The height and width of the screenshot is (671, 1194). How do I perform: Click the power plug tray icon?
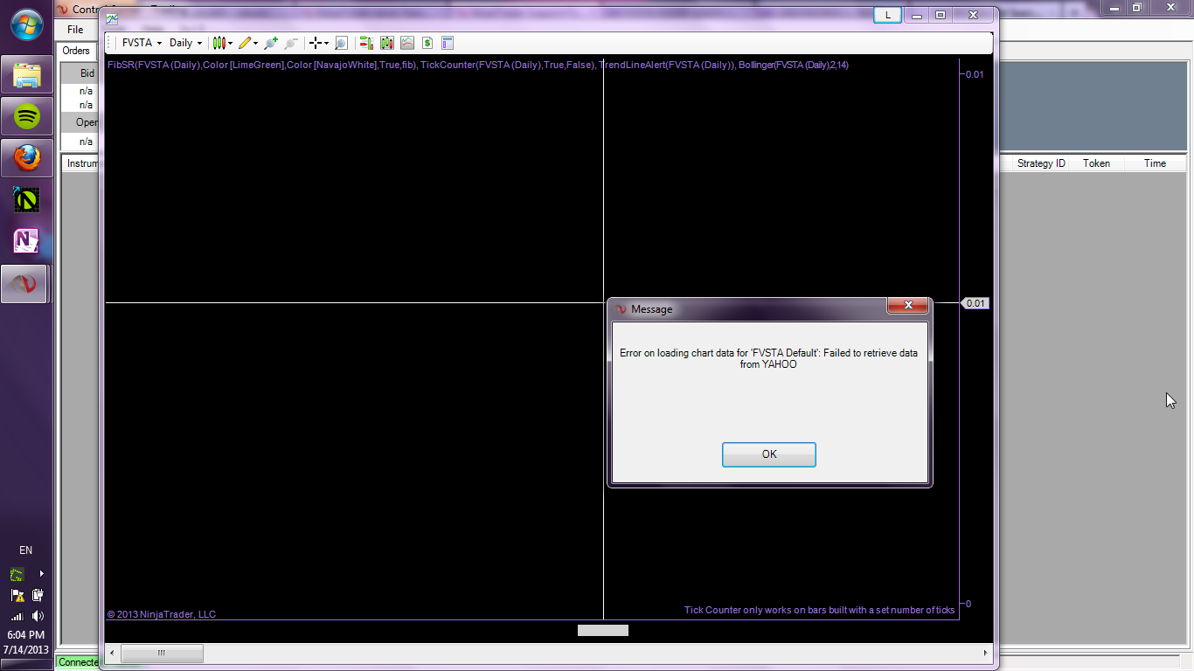pyautogui.click(x=38, y=595)
